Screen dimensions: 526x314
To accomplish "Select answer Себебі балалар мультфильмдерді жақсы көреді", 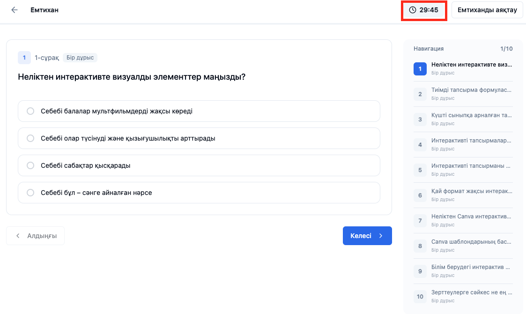I will click(199, 111).
